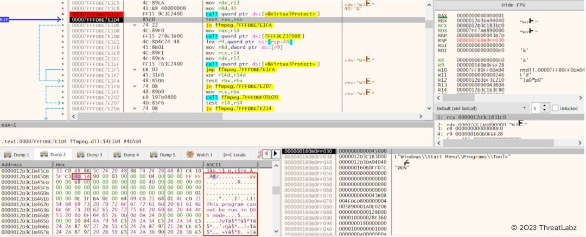Toggle breakpoint dot on the xor r14d,r14d line
This screenshot has width=586, height=237.
(63, 75)
